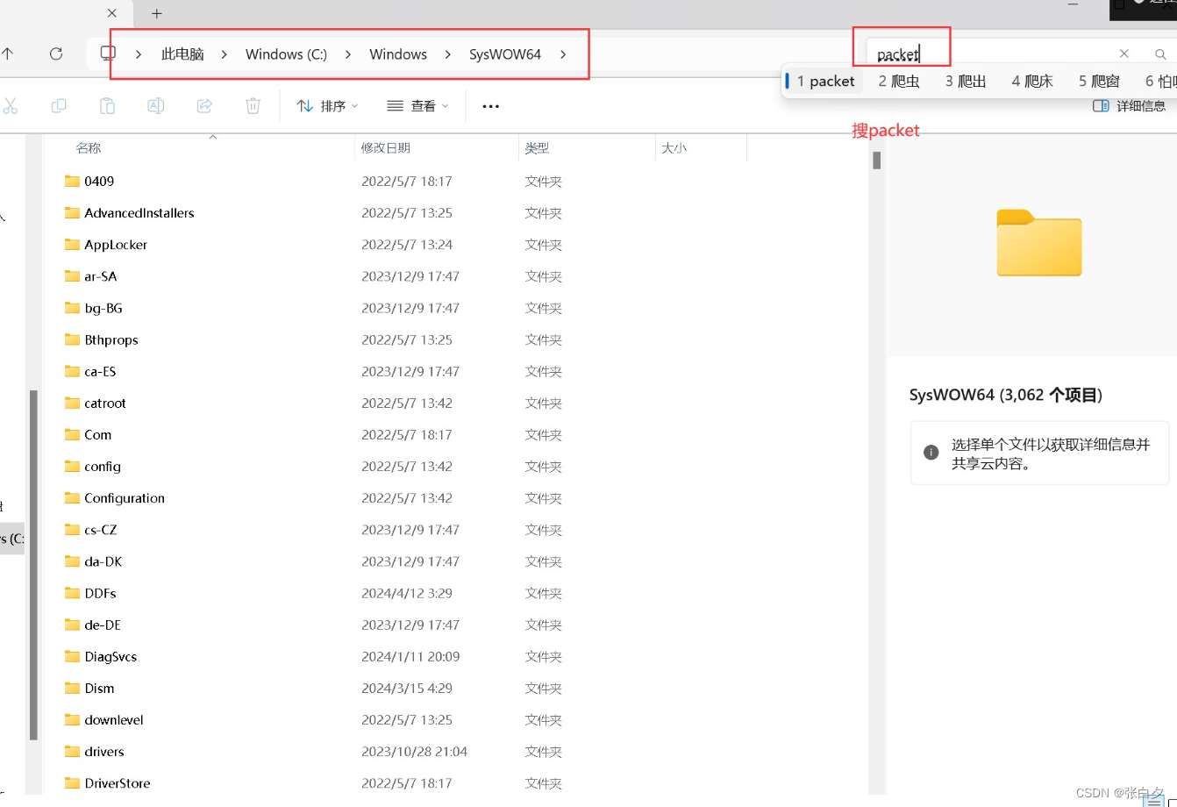
Task: Click the file list vertical scrollbar thumb
Action: click(876, 160)
